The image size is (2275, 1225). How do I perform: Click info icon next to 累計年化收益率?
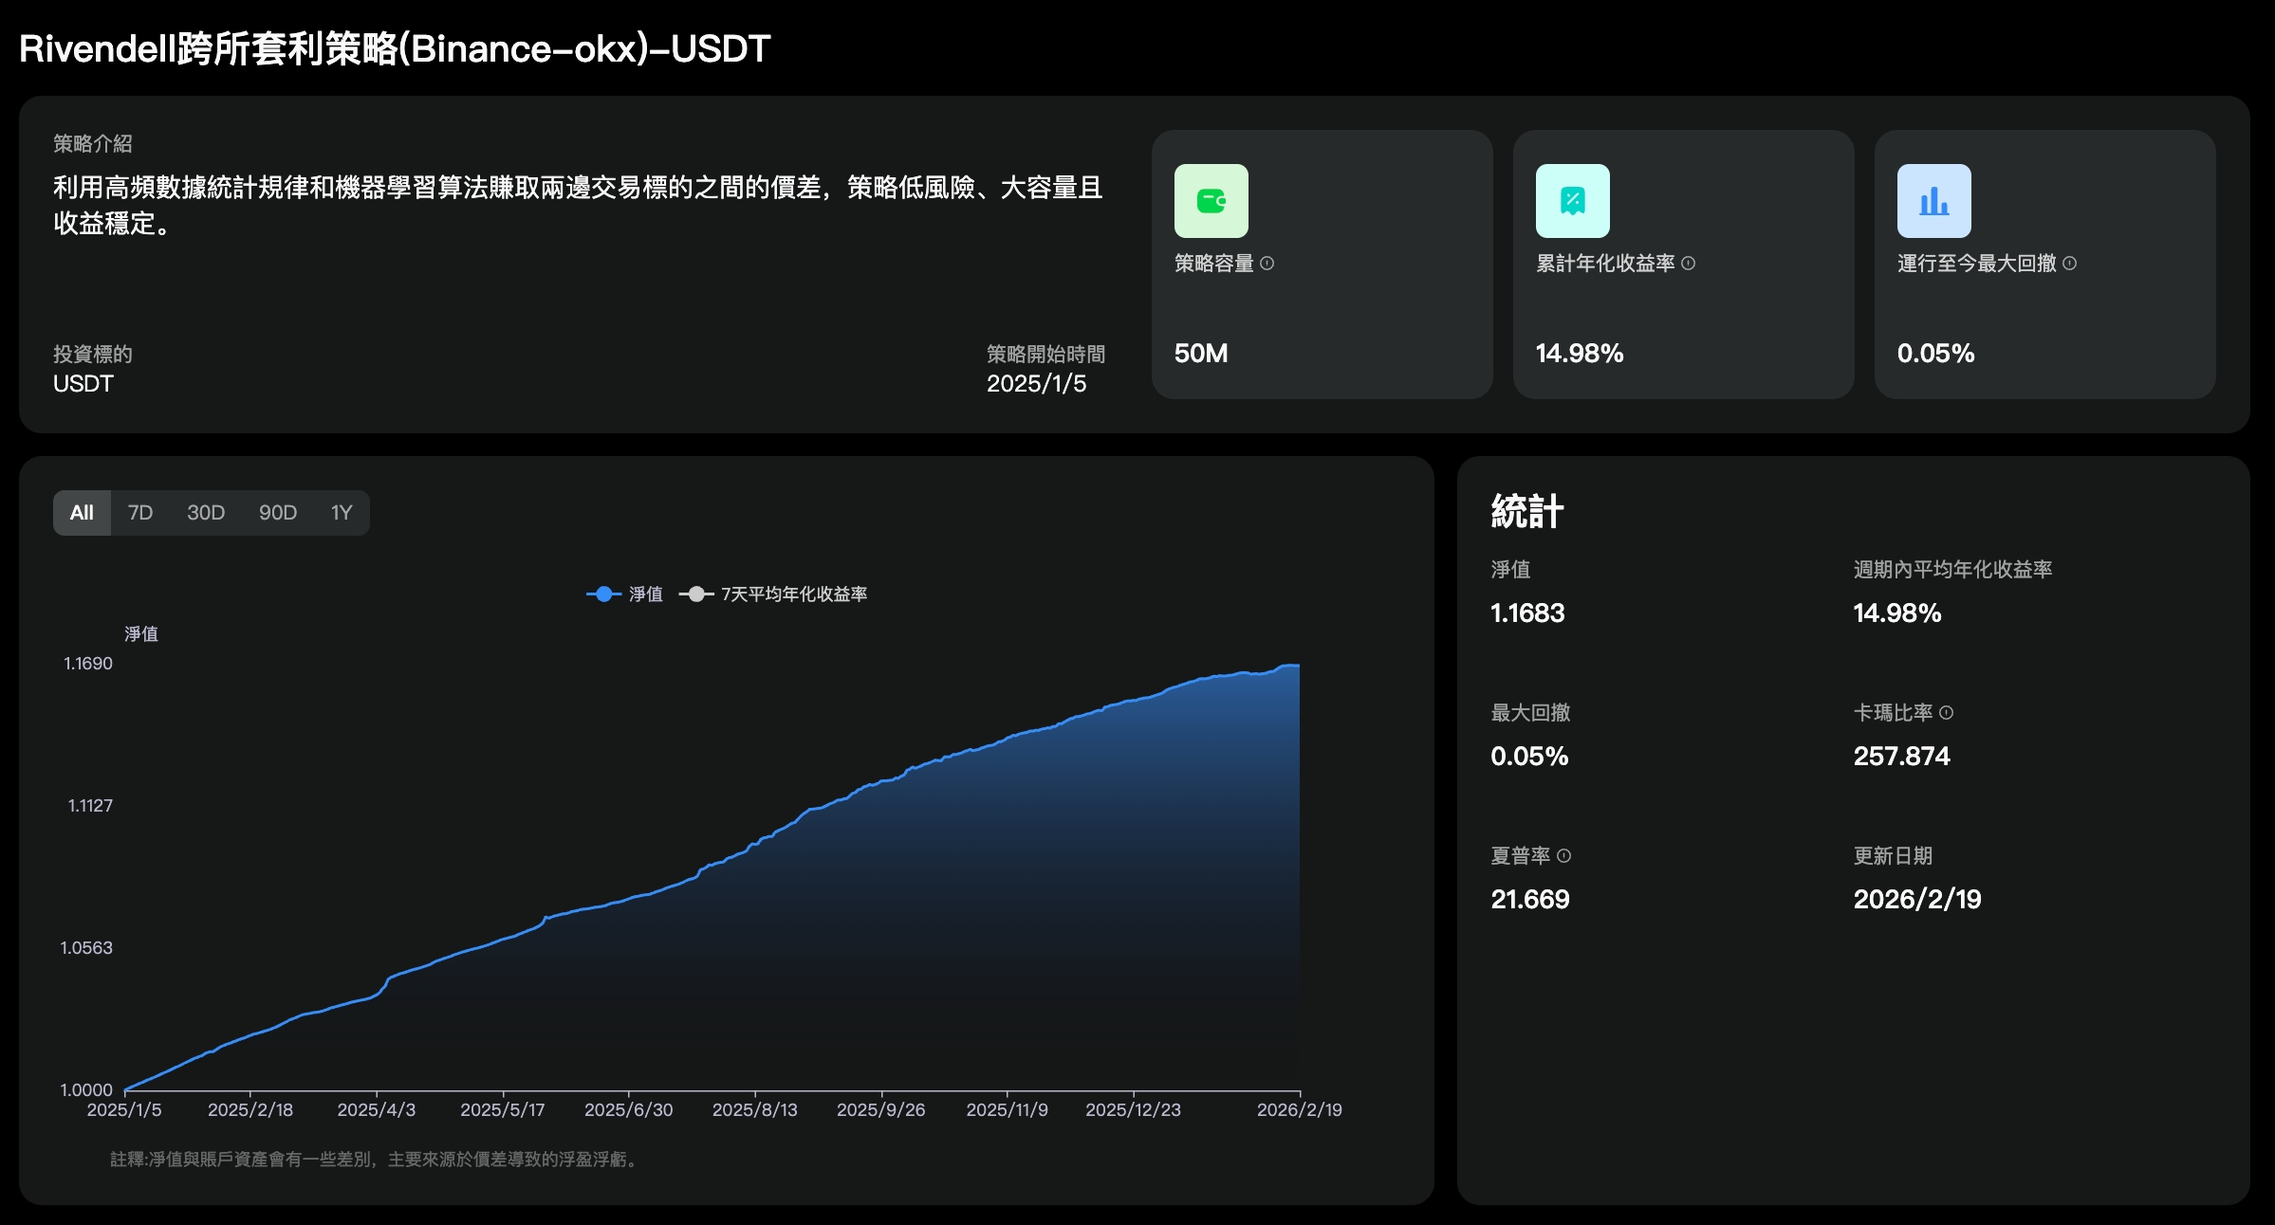[1688, 264]
